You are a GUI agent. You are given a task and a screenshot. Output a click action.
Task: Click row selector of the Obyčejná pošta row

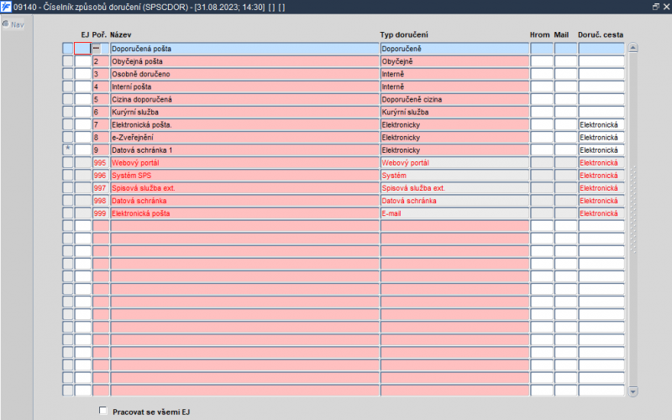pyautogui.click(x=68, y=61)
